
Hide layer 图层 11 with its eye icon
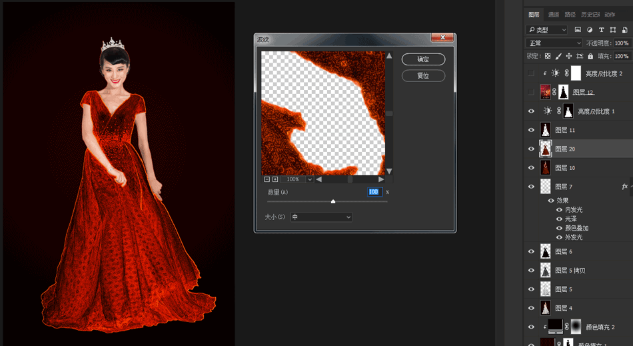click(x=531, y=130)
